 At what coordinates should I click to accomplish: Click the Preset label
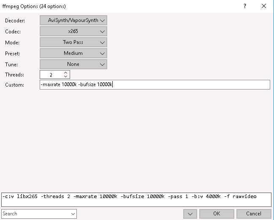point(12,54)
